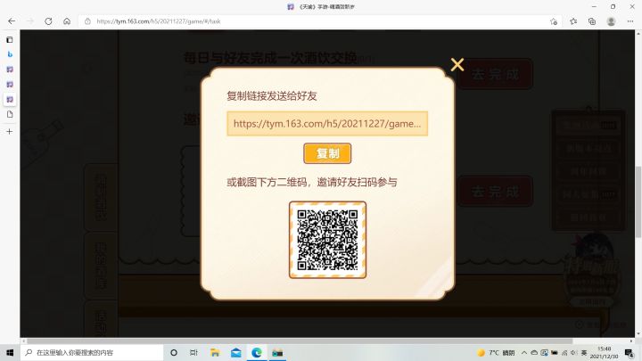Restore down the Edge window
642x361 pixels.
tap(613, 6)
